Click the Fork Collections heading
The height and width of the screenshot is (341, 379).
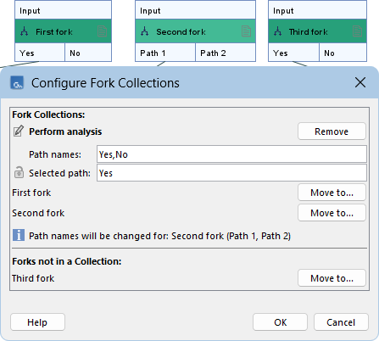48,115
